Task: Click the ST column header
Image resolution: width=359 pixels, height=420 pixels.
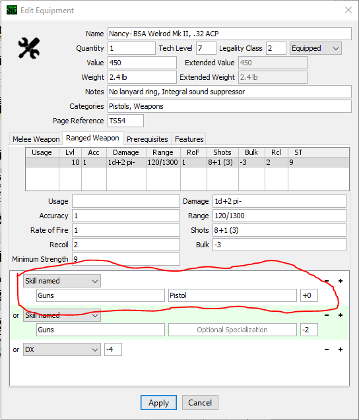Action: [x=298, y=152]
